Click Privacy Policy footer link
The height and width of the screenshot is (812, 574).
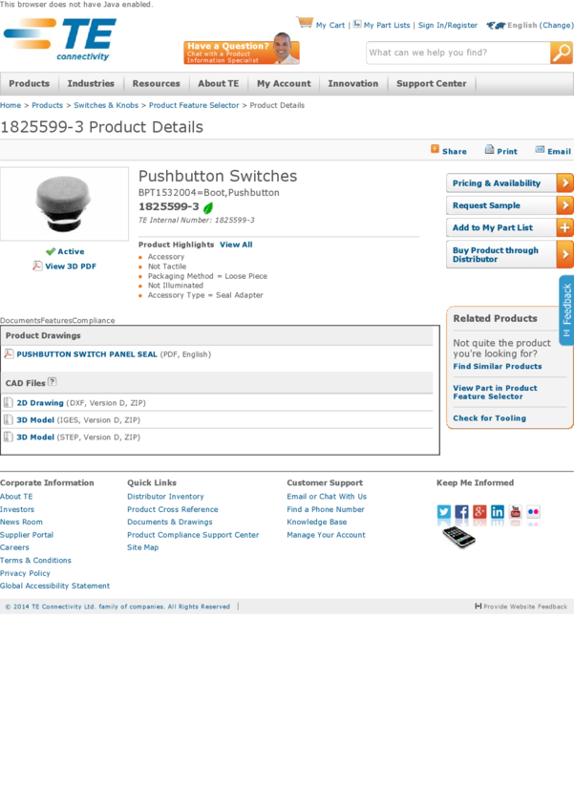(25, 573)
